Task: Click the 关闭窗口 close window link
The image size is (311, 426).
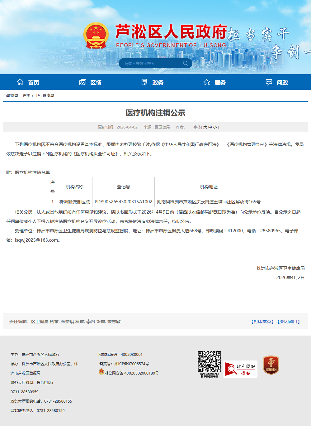Action: 289,322
